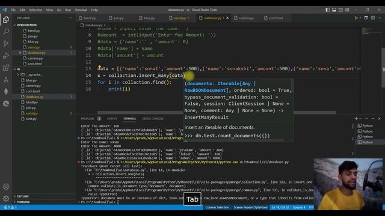Open terminal panel ellipsis actions
385x216 pixels.
click(x=366, y=119)
